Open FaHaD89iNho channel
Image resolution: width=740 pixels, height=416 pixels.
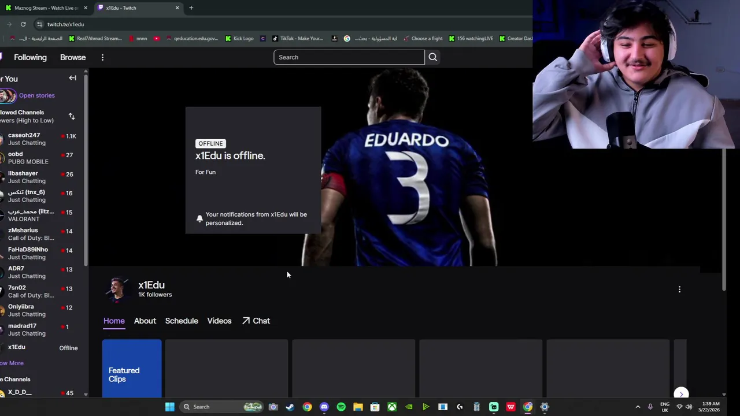[40, 253]
